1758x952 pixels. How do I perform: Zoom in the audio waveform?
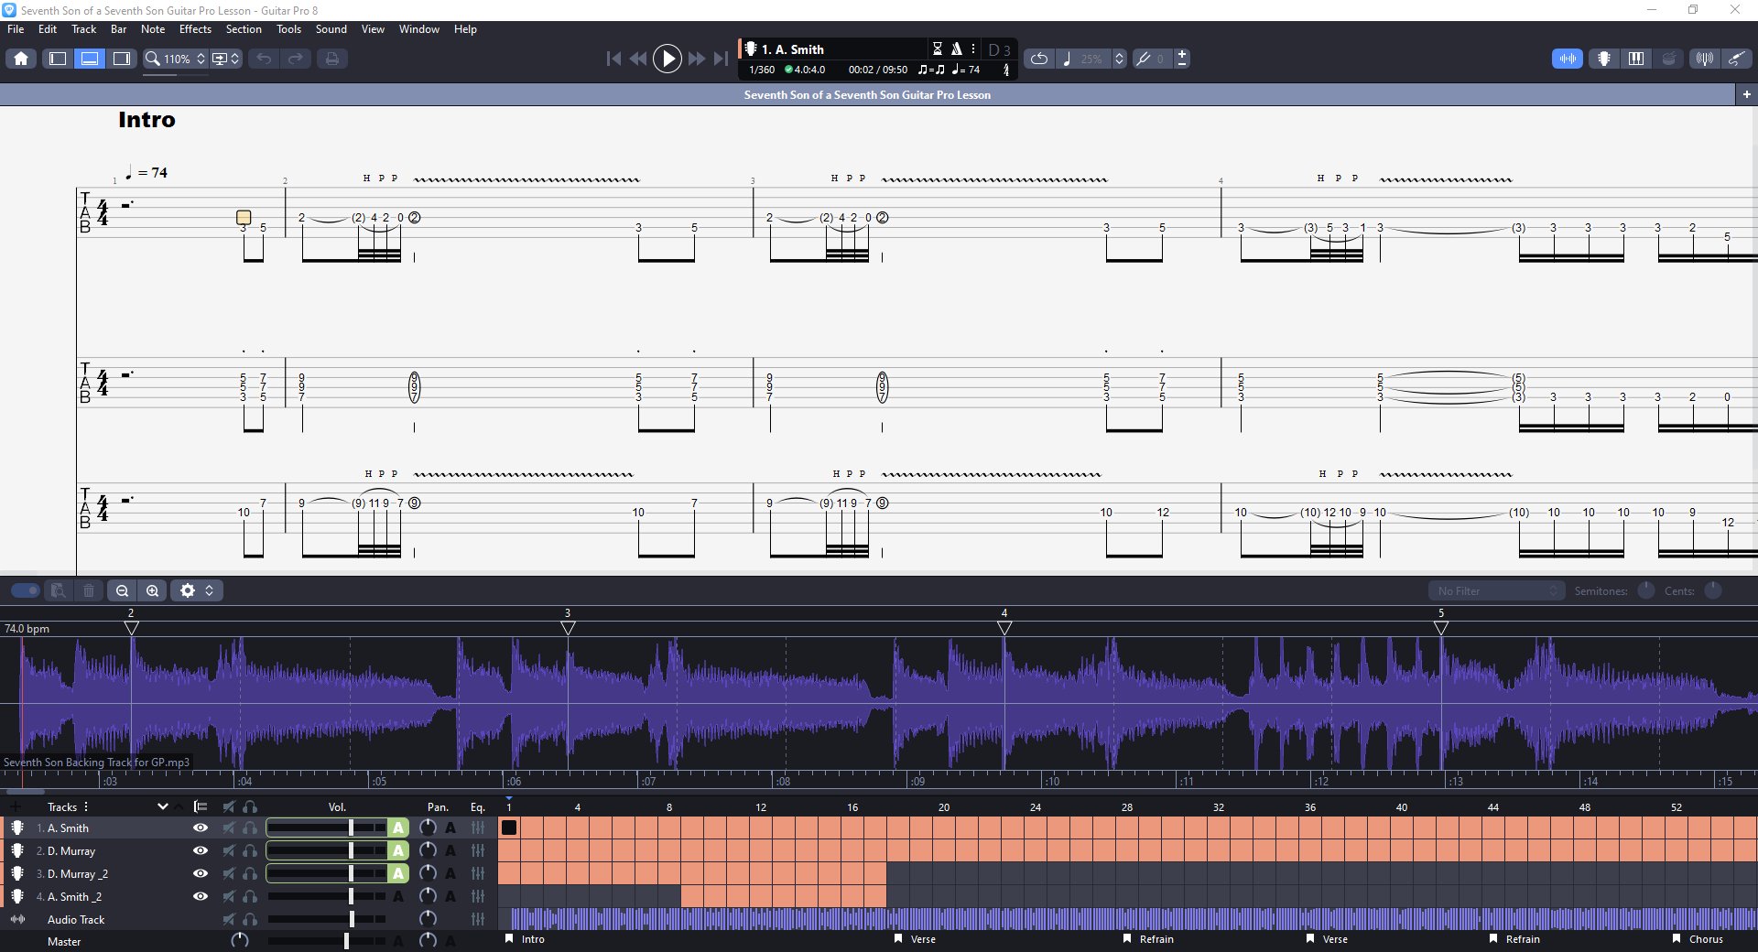(153, 590)
